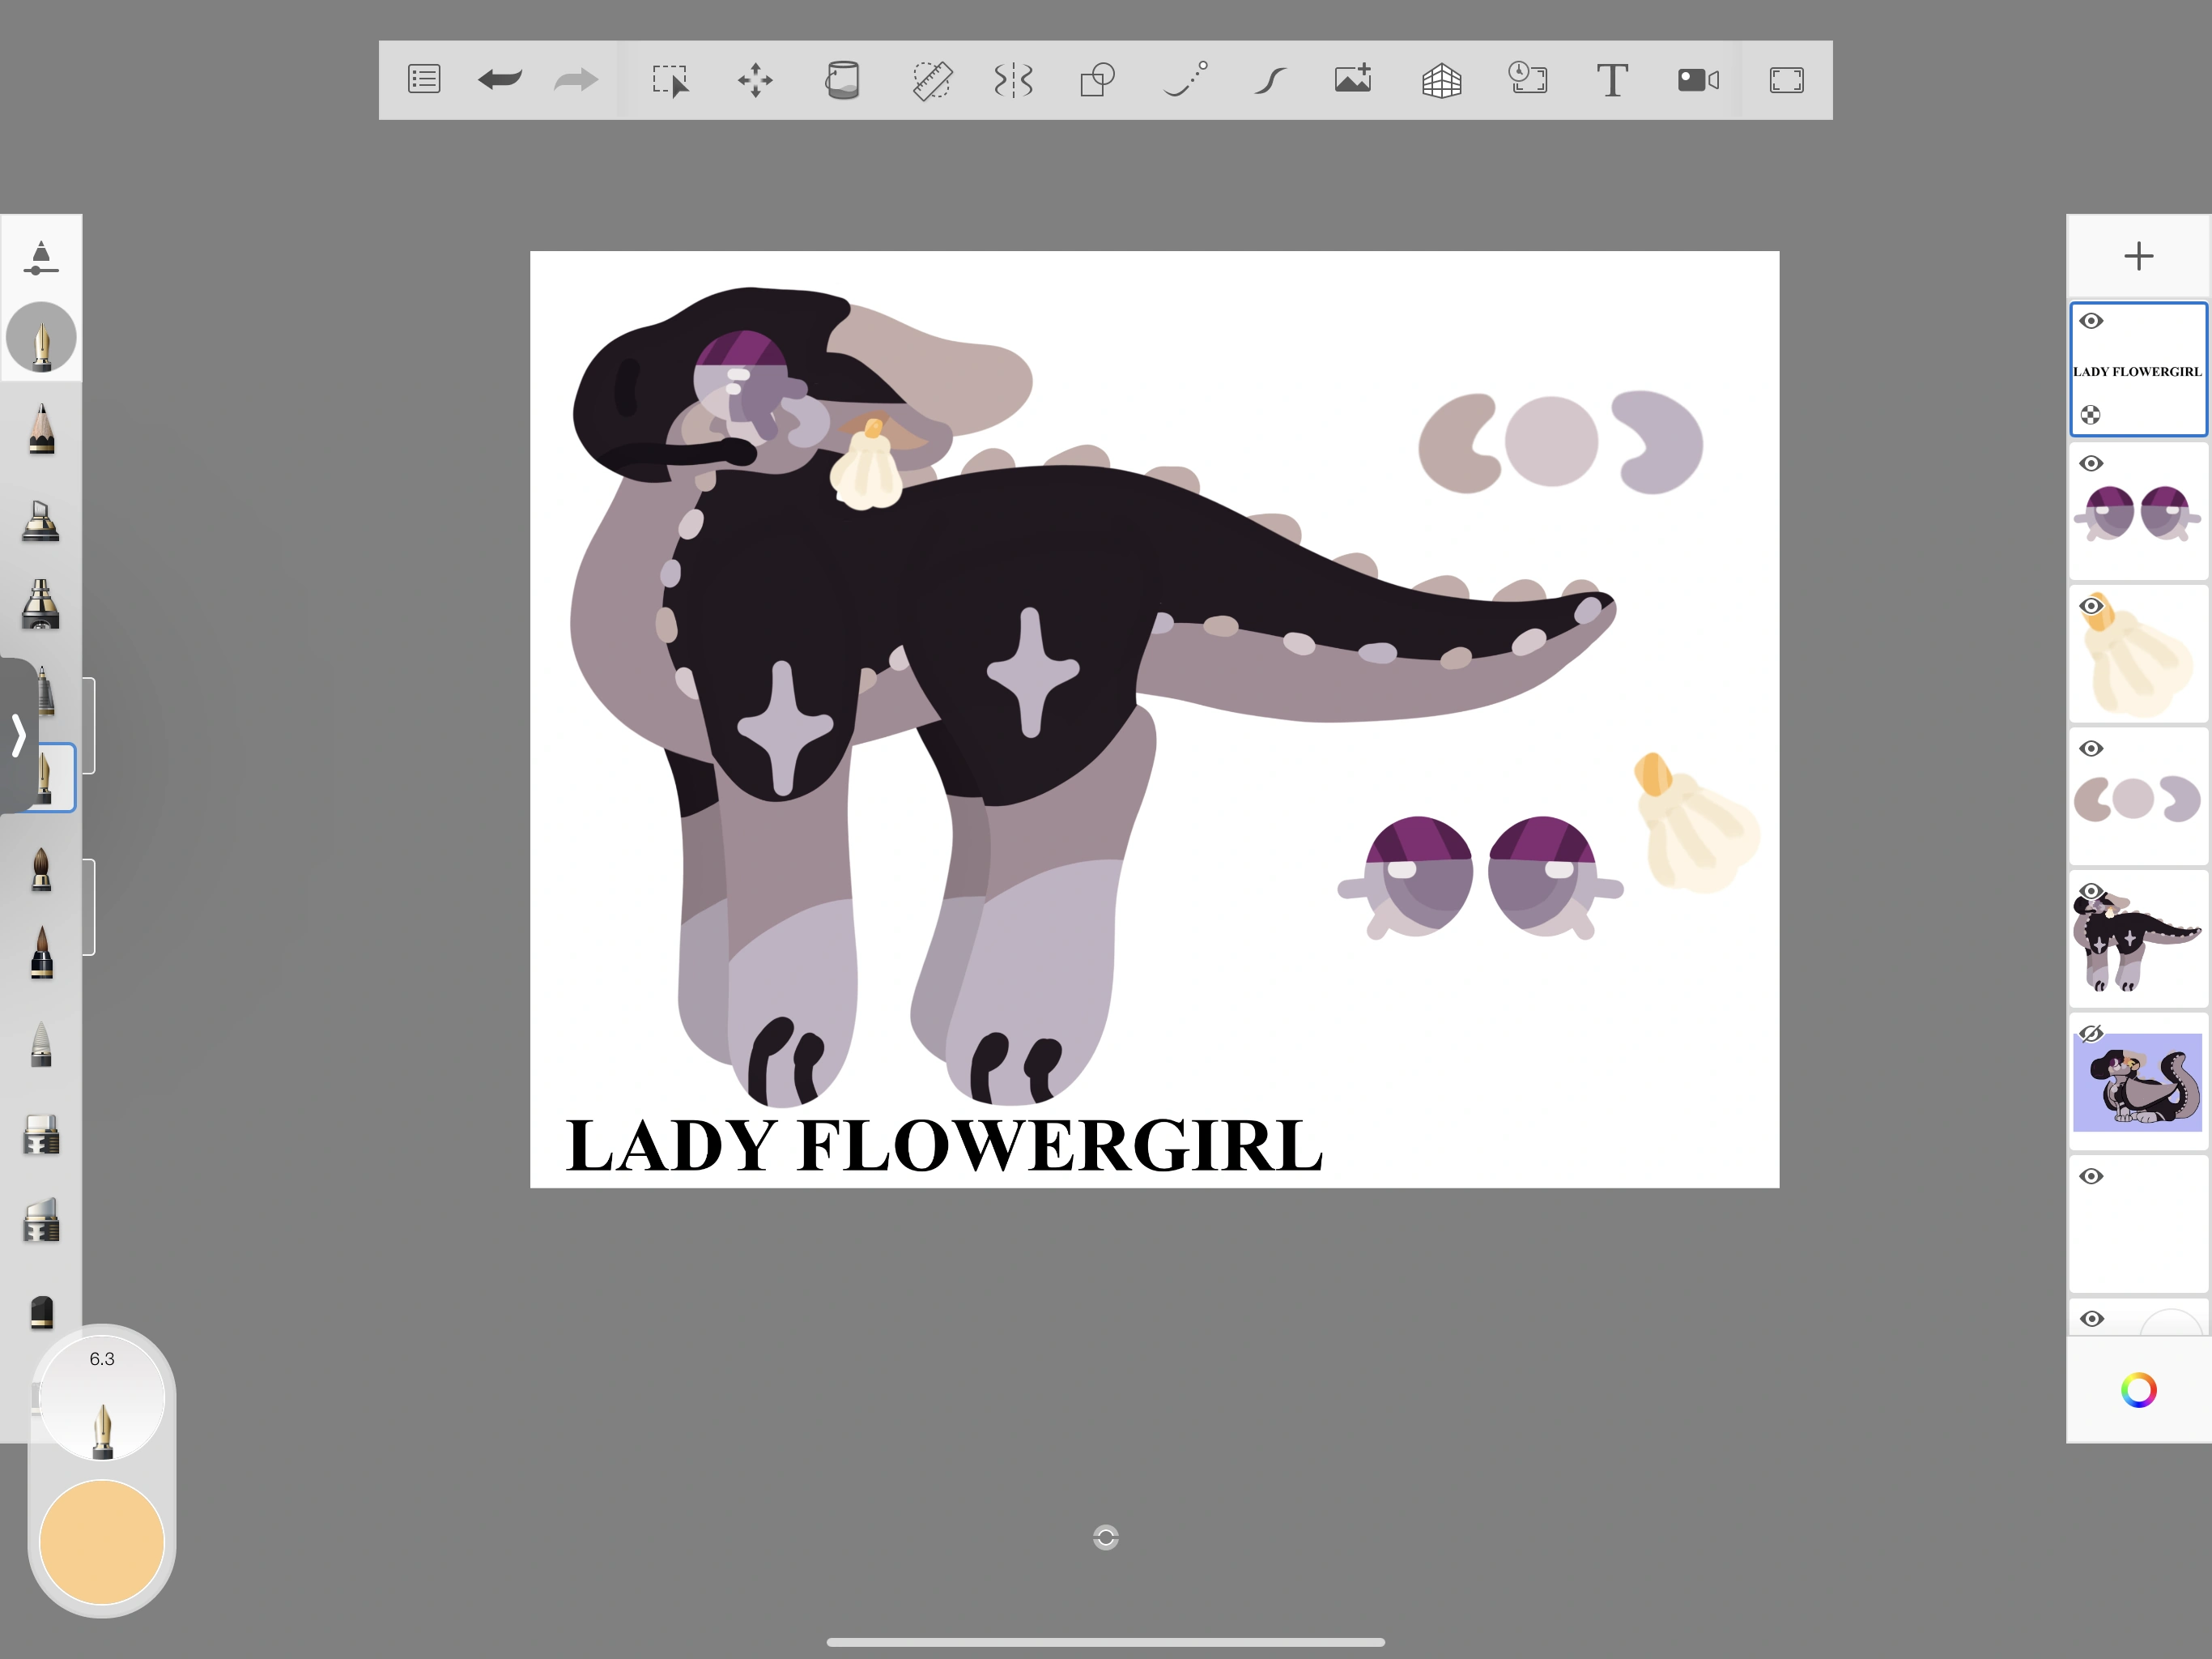Toggle fullscreen canvas mode

(1786, 80)
